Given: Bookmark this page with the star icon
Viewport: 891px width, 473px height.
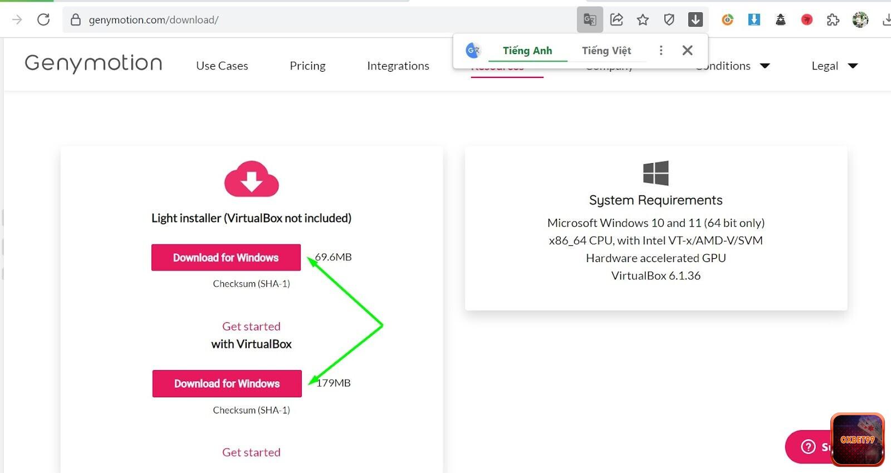Looking at the screenshot, I should pos(643,20).
